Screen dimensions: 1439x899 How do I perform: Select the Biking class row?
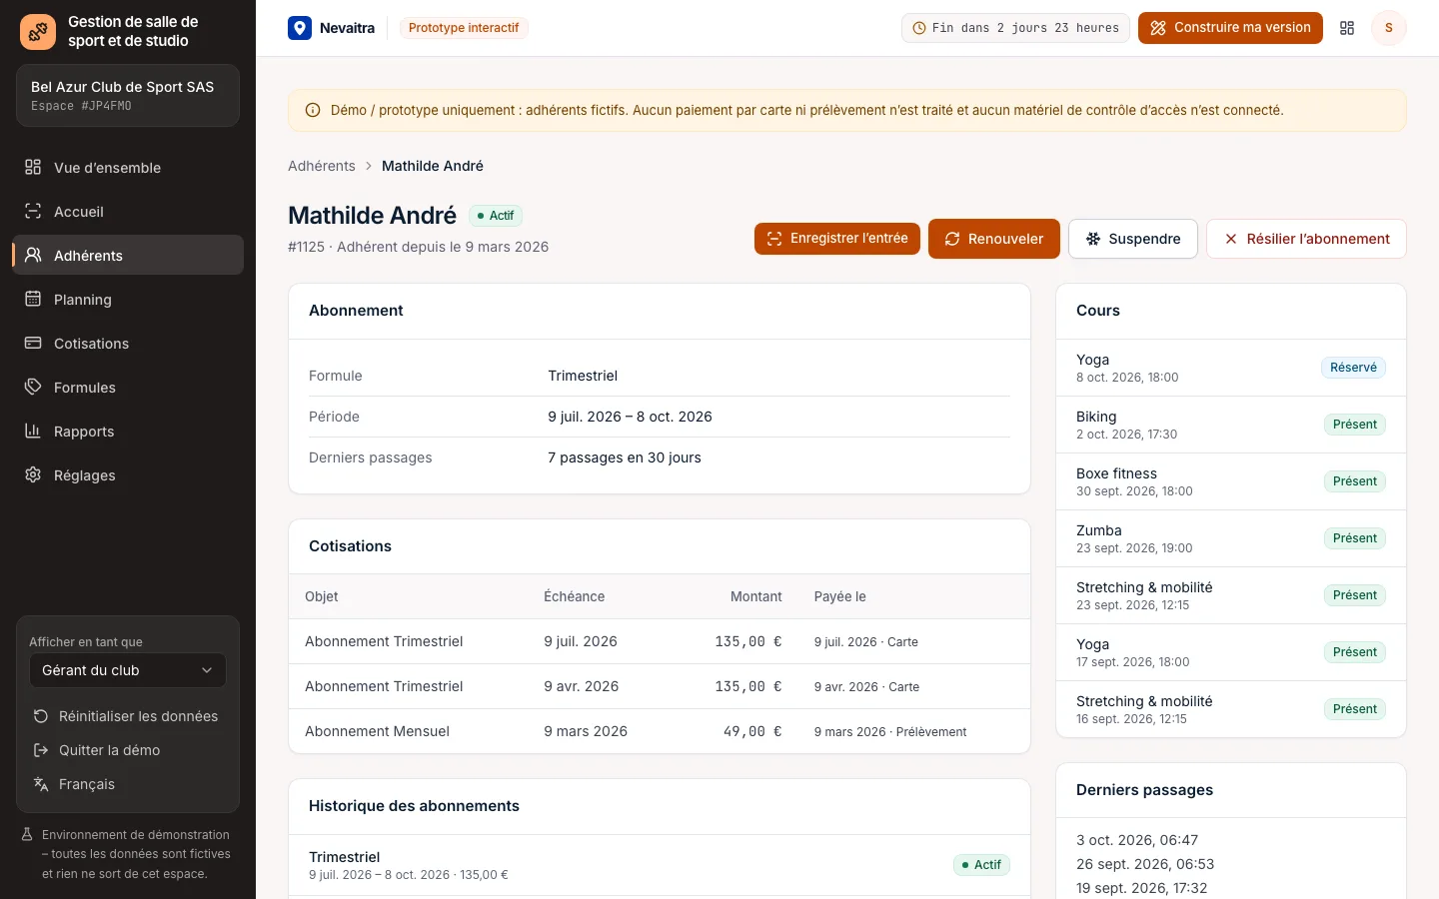coord(1231,425)
